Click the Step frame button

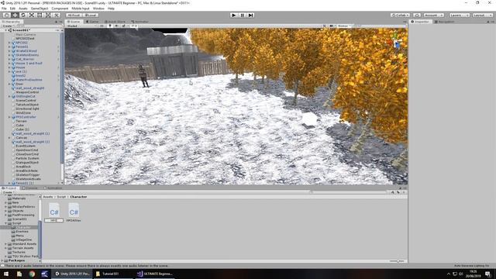tap(250, 15)
